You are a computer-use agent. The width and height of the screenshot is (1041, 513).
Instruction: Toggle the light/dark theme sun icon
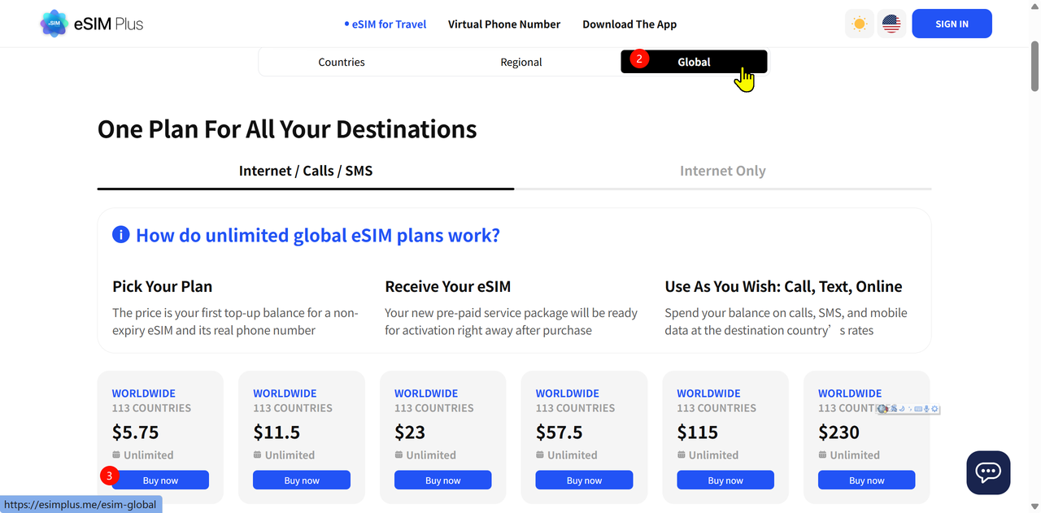click(860, 24)
